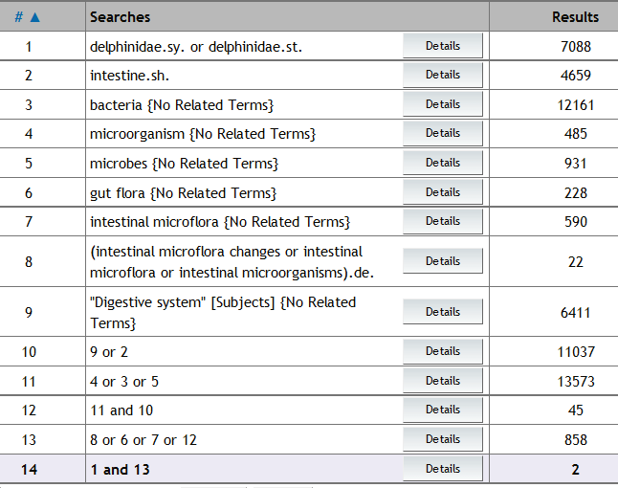
Task: Show Details for microbes search
Action: click(443, 163)
